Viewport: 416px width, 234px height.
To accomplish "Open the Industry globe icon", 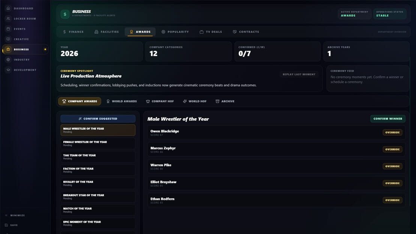I will pyautogui.click(x=8, y=60).
